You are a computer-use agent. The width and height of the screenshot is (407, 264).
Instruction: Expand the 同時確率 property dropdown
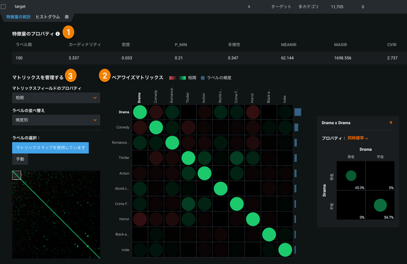click(358, 138)
